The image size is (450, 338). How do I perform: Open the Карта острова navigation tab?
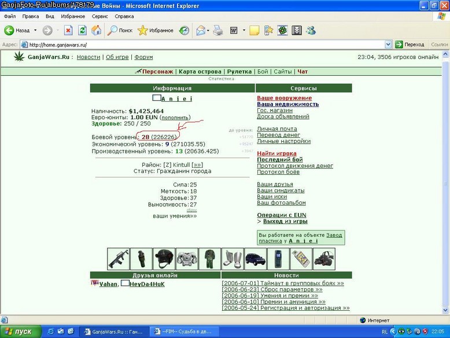tap(200, 72)
